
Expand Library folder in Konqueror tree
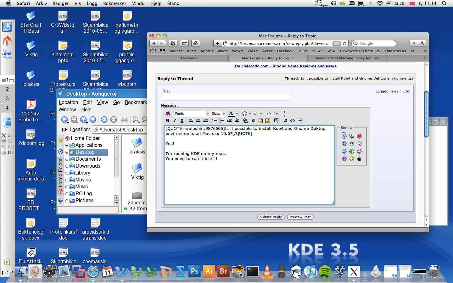click(x=67, y=173)
